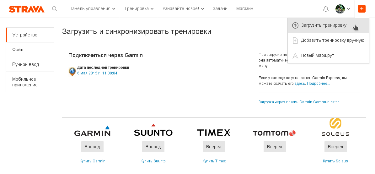Click Вперед button under Garmin
The width and height of the screenshot is (375, 174).
92,147
